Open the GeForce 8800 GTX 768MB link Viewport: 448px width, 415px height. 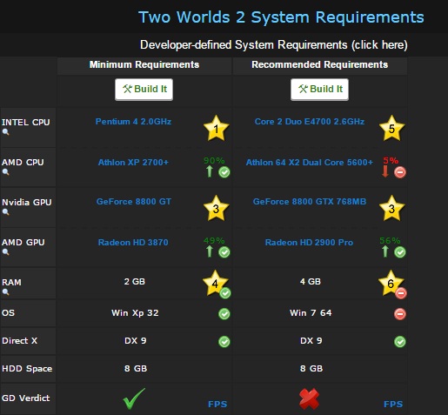click(310, 202)
